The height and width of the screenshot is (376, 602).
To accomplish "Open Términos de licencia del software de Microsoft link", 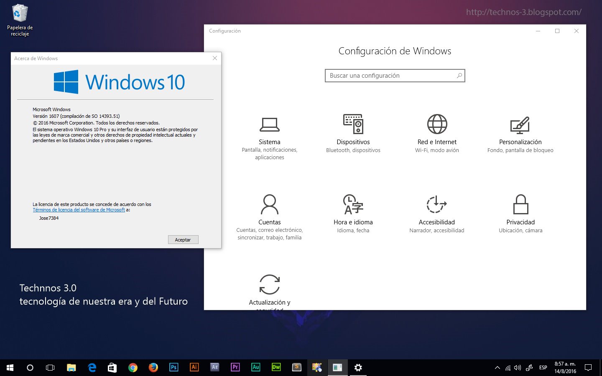I will (x=79, y=210).
